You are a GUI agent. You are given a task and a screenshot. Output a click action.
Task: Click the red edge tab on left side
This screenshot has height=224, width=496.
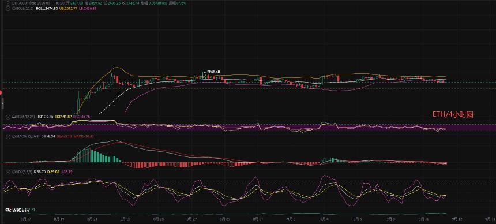point(1,92)
